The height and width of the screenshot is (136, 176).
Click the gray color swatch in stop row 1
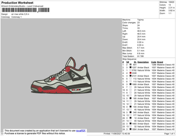tap(131, 65)
